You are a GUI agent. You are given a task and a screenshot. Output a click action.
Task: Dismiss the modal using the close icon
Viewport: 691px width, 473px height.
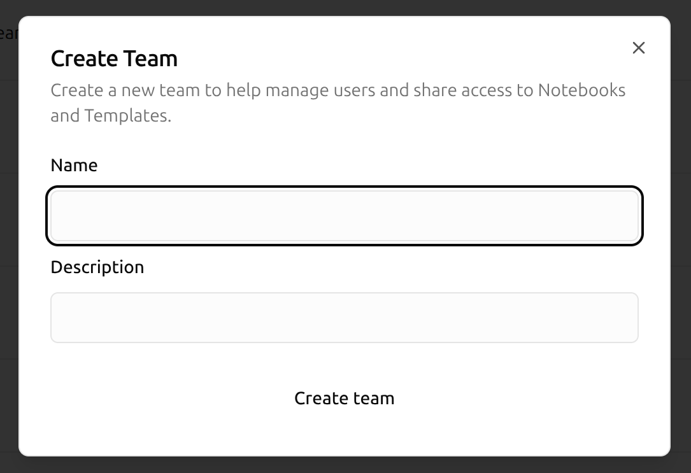[638, 48]
